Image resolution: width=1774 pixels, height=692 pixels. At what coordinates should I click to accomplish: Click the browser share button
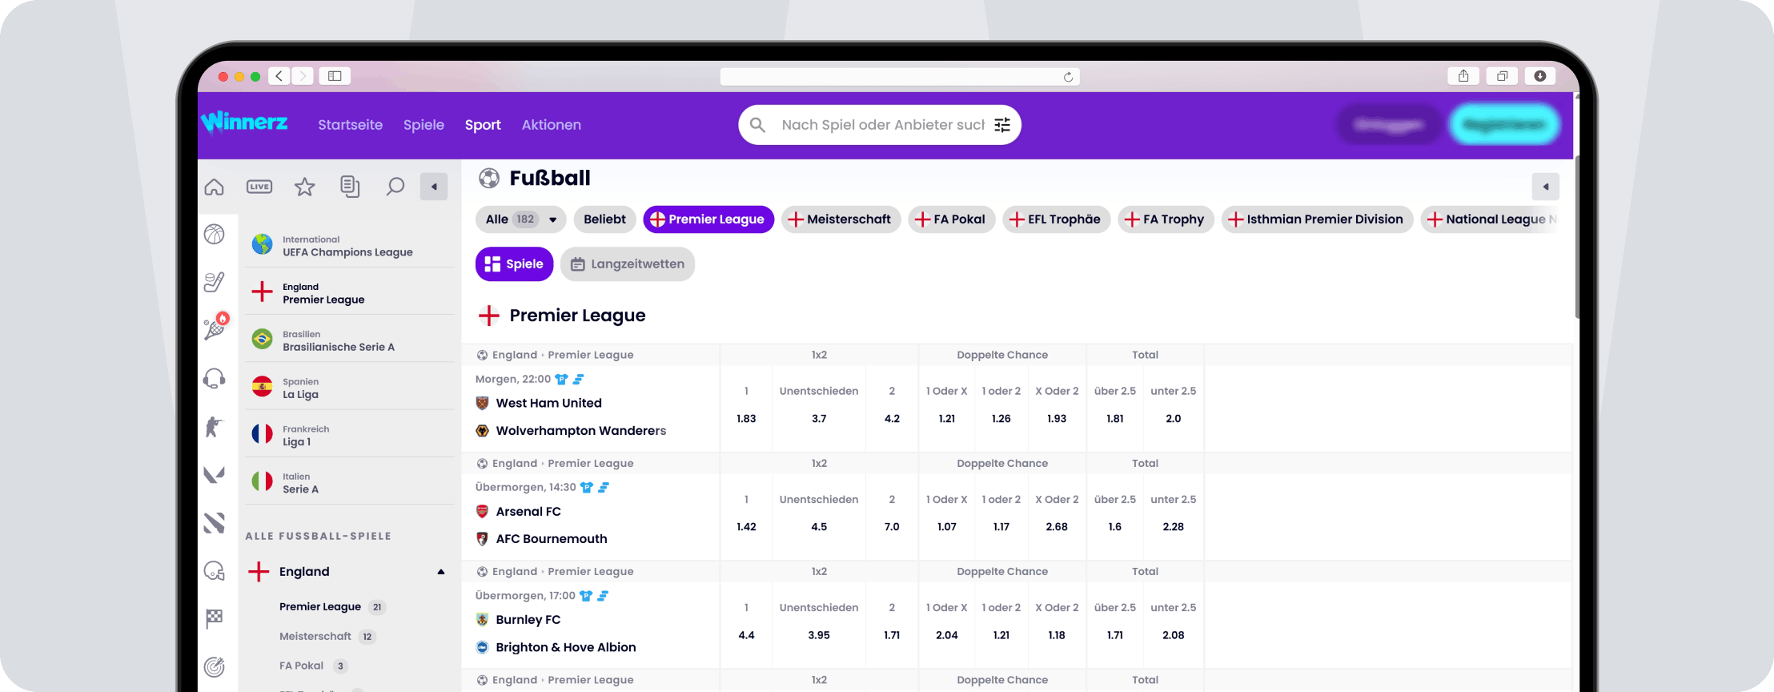1463,76
